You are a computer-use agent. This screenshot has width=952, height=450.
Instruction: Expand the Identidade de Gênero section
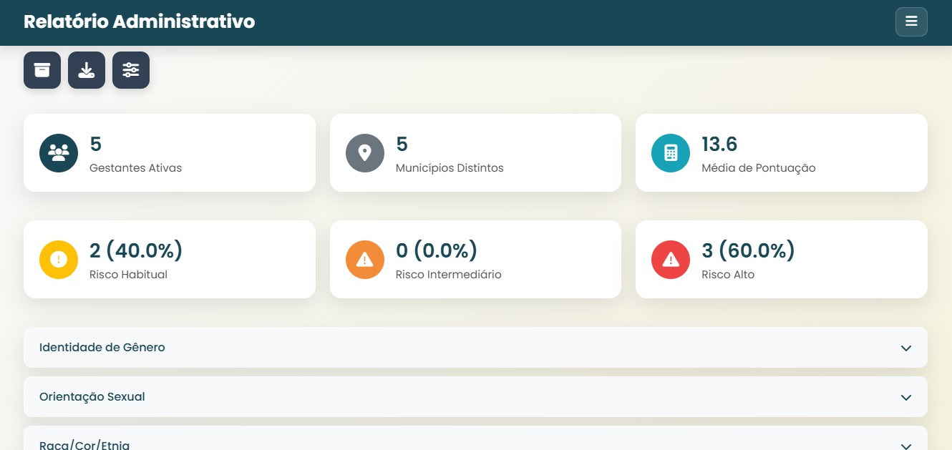click(x=475, y=348)
